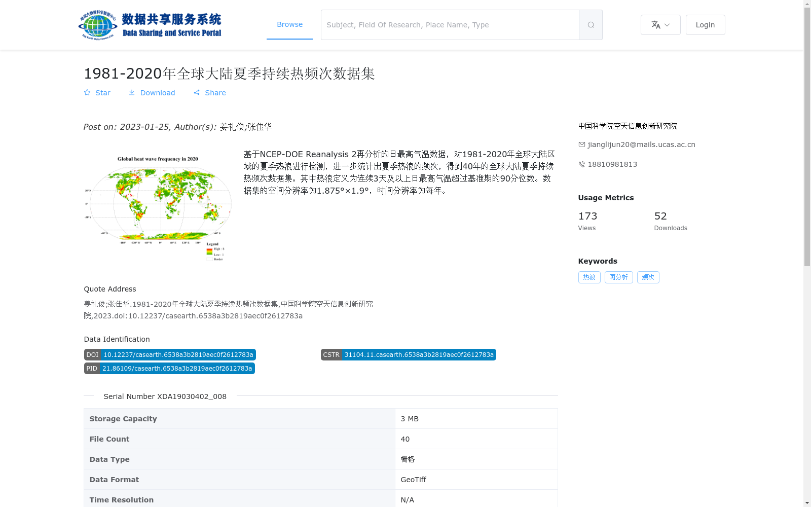Viewport: 811px width, 507px height.
Task: Click email jianglijun20@mails.ucas.ac.cn
Action: [x=641, y=144]
